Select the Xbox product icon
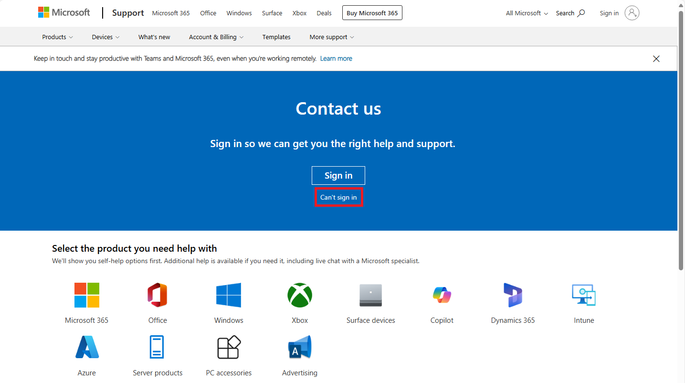The image size is (685, 383). [x=300, y=295]
